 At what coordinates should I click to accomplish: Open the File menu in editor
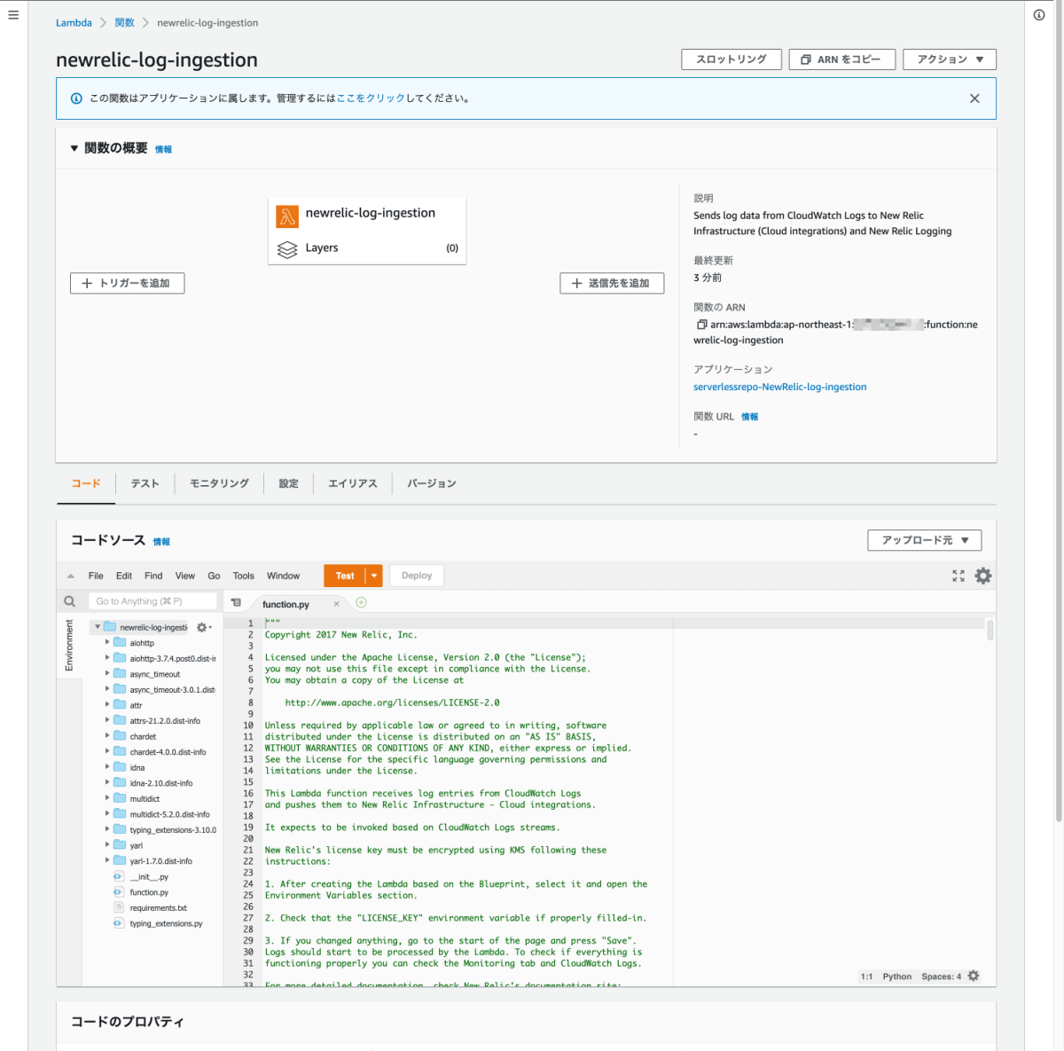point(96,576)
